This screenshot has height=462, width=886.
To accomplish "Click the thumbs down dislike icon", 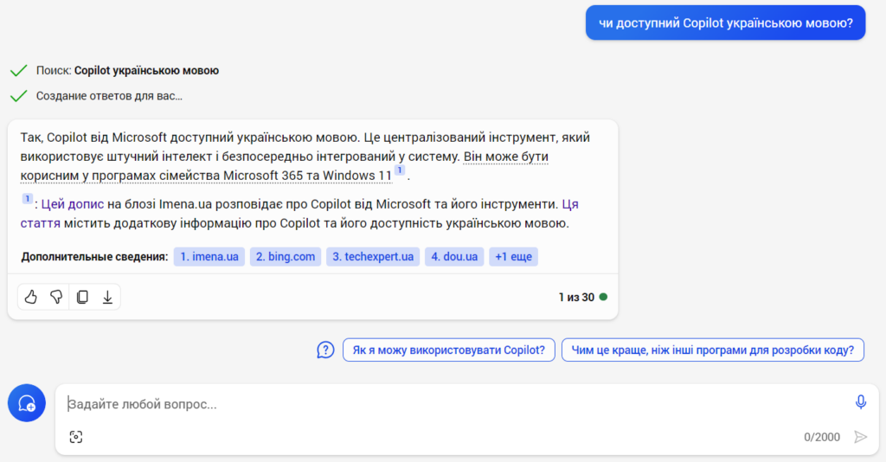I will point(56,297).
